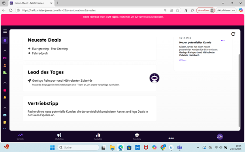Reload the browser page
The image size is (245, 152).
click(x=11, y=10)
